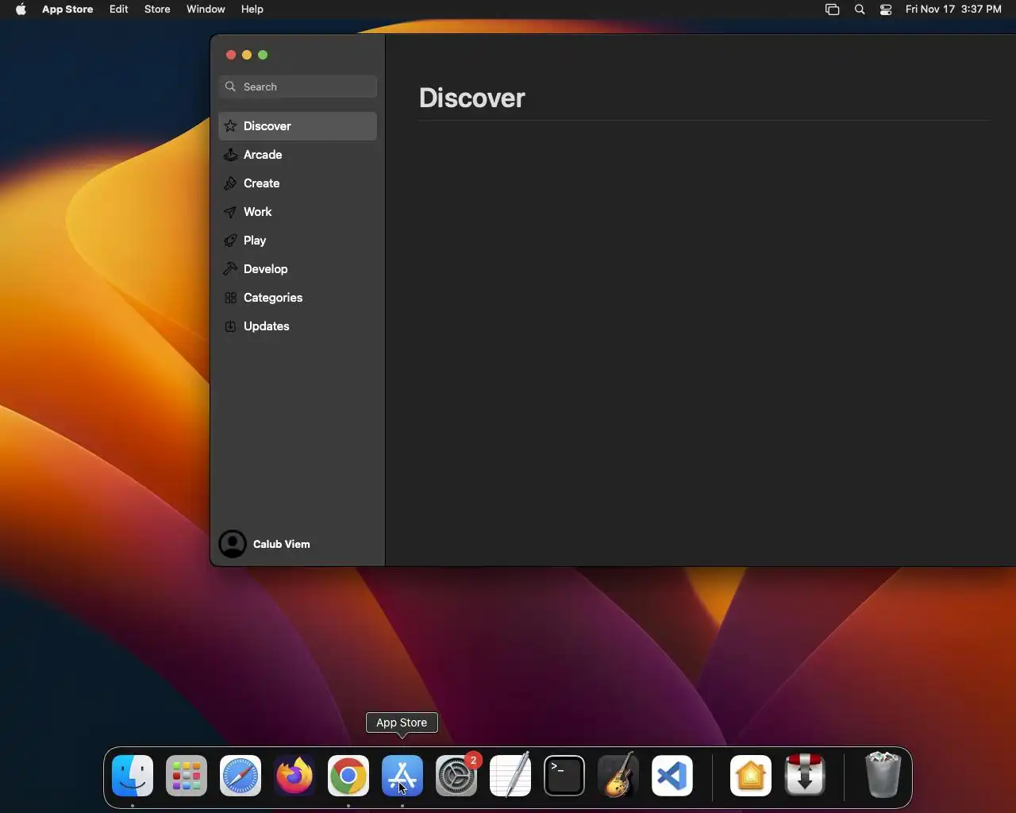Open Finder from the Dock
The height and width of the screenshot is (813, 1016).
133,776
